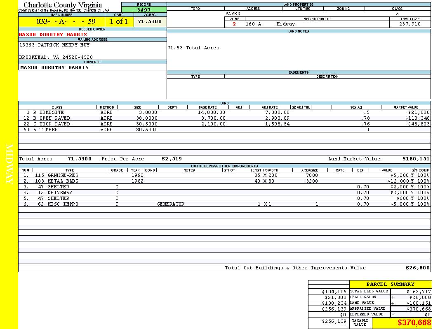
Task: Click the yellow PARCEL SUMMARY header
Action: point(390,284)
